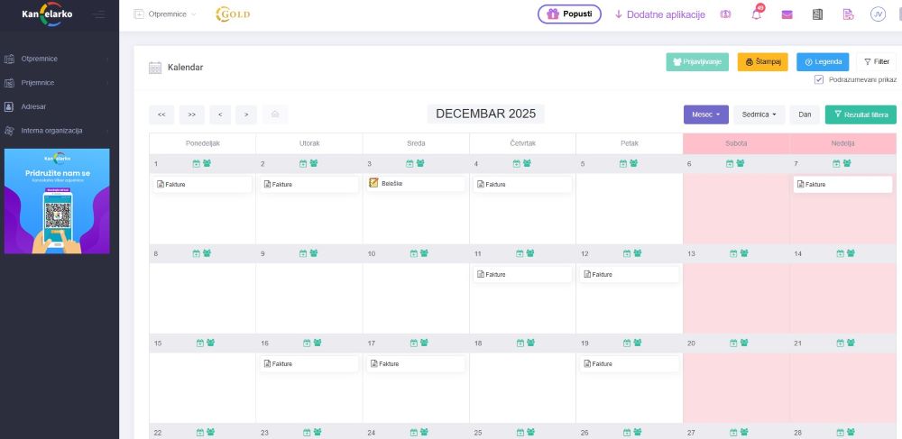Open the Filter button

pyautogui.click(x=876, y=62)
